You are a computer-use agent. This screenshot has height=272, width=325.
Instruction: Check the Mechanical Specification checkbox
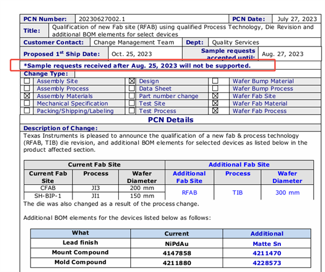(x=27, y=103)
